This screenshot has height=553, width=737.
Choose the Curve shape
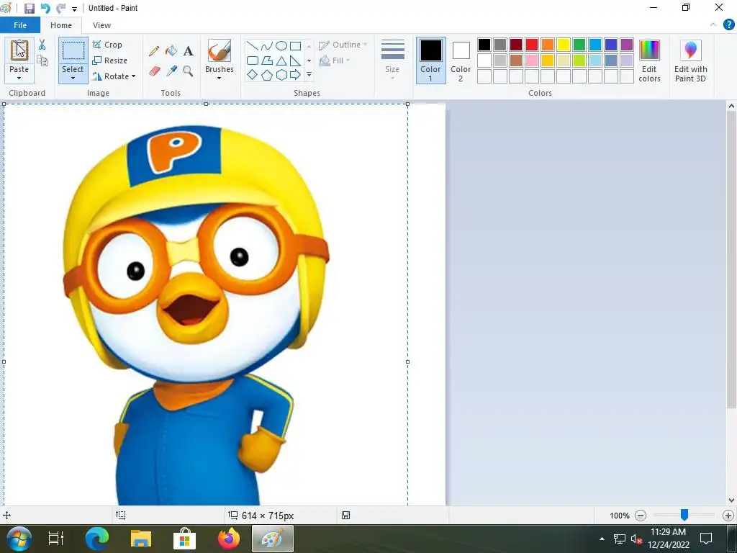267,45
